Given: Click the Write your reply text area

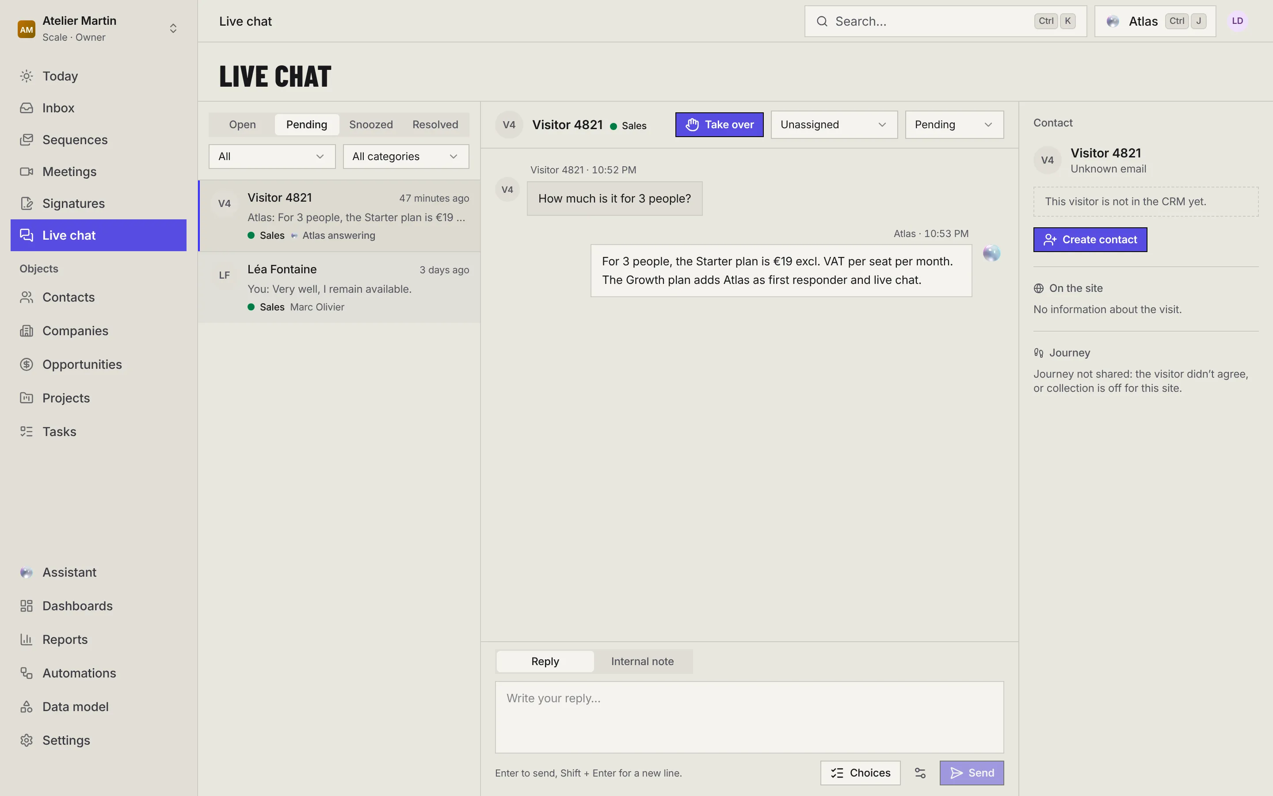Looking at the screenshot, I should (749, 717).
